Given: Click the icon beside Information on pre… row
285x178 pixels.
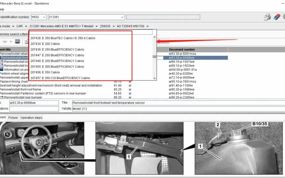Looking at the screenshot, I should coord(1,69).
